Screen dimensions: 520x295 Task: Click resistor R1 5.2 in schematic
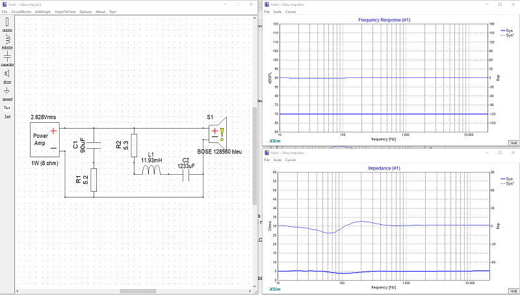click(94, 180)
